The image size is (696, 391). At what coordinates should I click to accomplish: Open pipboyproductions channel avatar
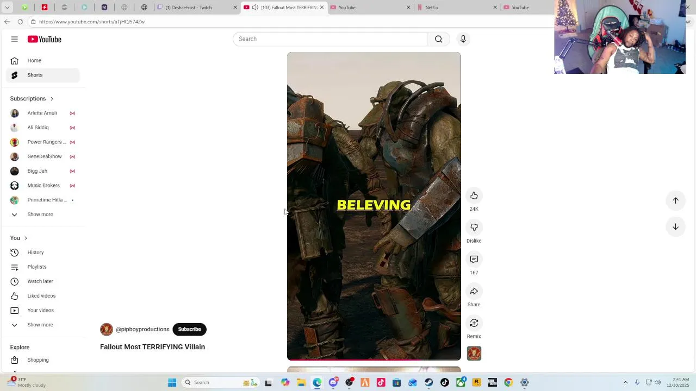pos(107,330)
